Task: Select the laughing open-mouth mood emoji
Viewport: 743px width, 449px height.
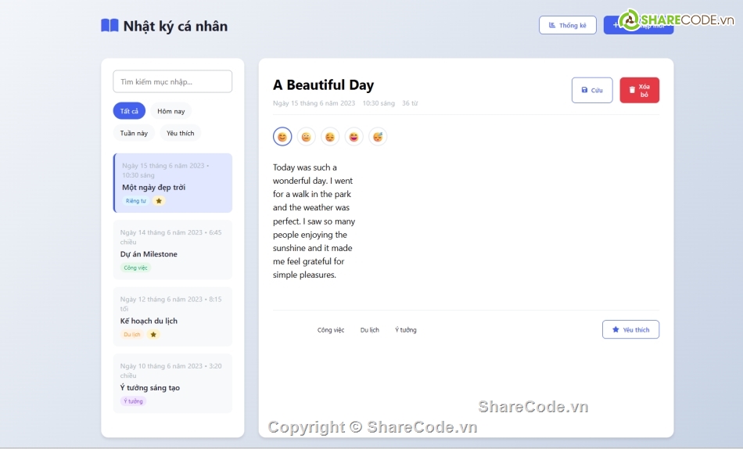Action: 354,137
